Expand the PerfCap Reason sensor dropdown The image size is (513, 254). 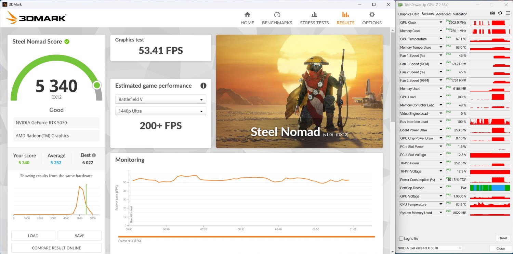point(441,188)
